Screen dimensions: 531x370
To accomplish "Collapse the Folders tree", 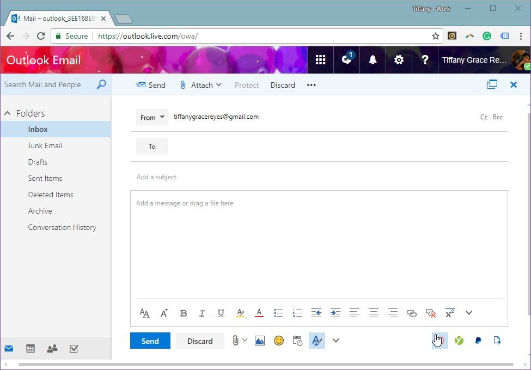I will click(x=8, y=113).
